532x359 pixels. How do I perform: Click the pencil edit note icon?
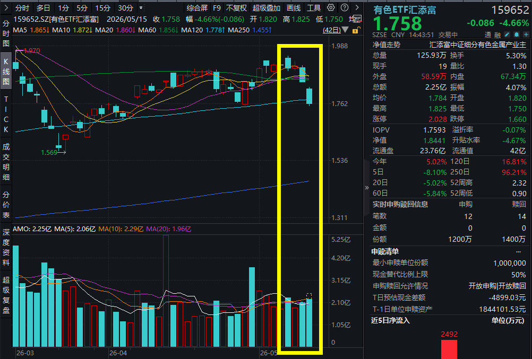click(507, 34)
